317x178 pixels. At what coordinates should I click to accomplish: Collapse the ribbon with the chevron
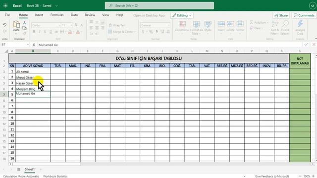316,39
